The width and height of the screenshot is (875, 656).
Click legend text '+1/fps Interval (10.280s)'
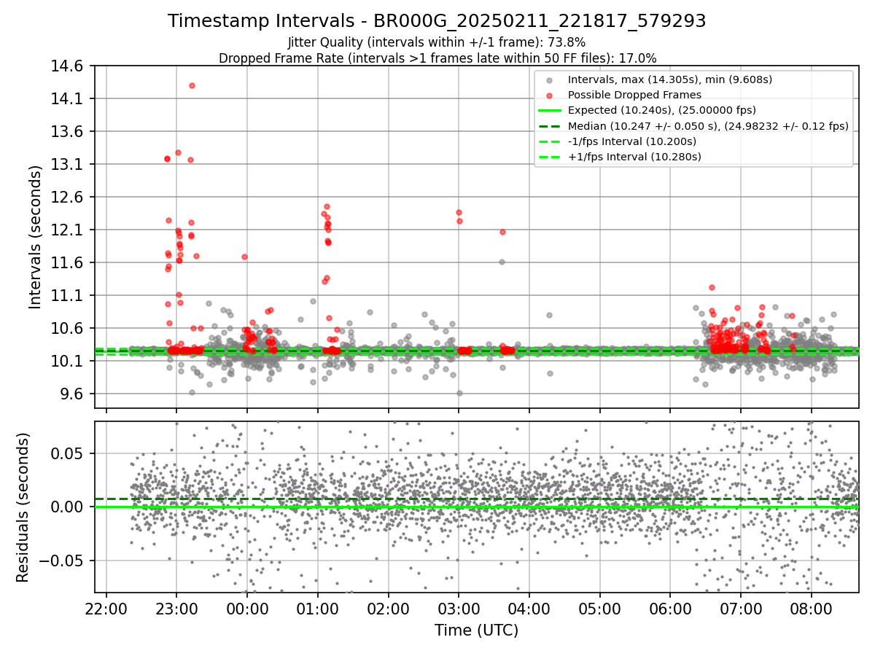pyautogui.click(x=634, y=157)
